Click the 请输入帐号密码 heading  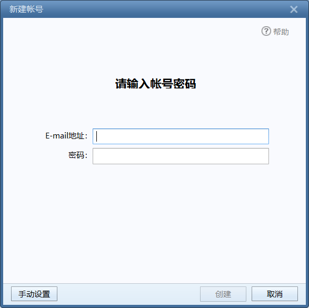coord(155,84)
